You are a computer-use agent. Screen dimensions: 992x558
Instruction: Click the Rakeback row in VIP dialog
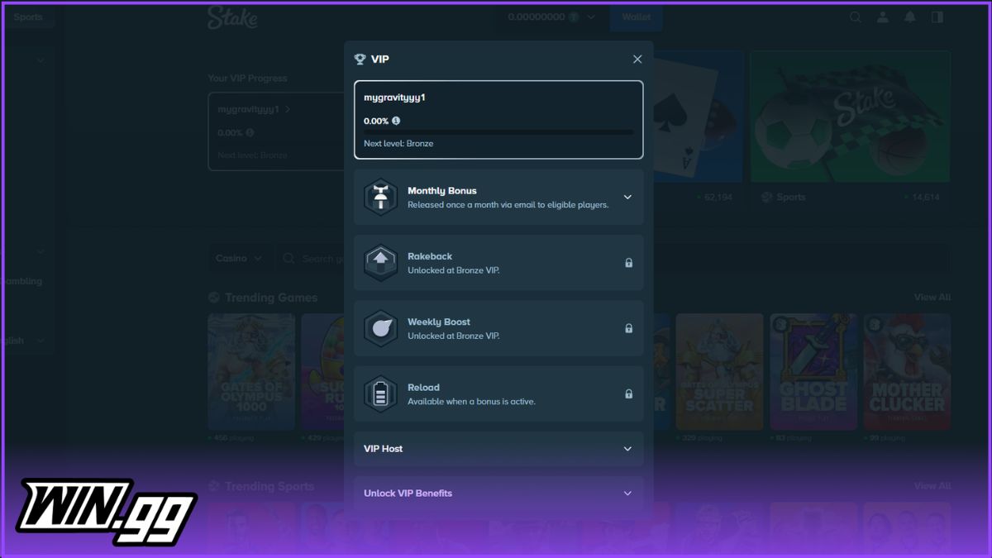(x=498, y=263)
